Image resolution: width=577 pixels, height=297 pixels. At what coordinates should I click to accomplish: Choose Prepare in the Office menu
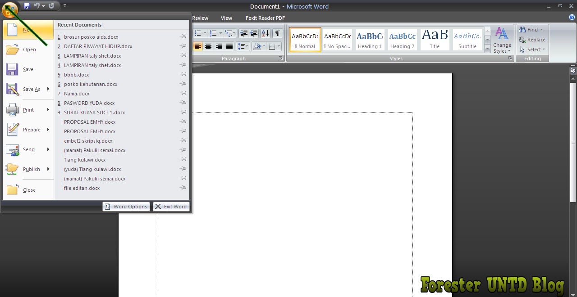coord(28,130)
